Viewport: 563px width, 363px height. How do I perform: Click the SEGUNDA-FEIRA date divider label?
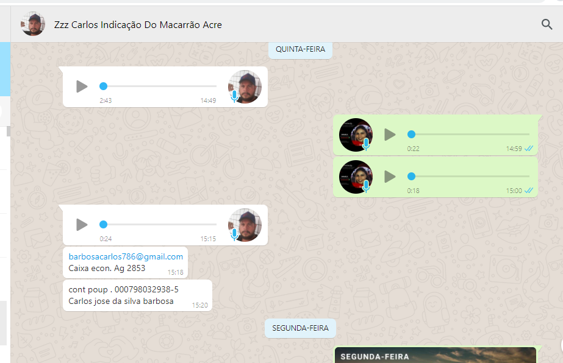[x=300, y=328]
